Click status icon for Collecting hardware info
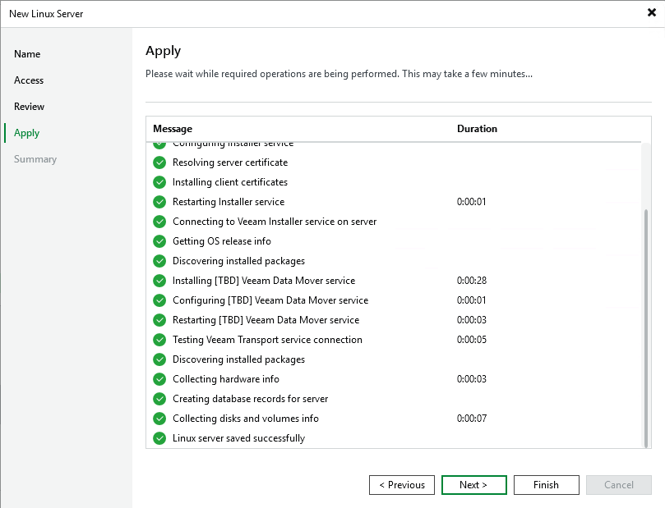Viewport: 665px width, 508px height. 159,379
